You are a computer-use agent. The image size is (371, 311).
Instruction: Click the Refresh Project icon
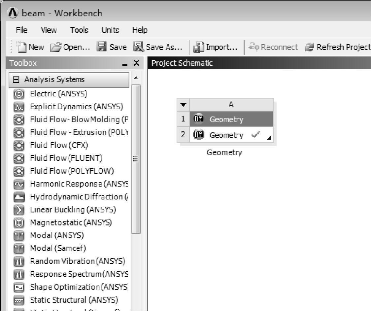click(x=309, y=47)
